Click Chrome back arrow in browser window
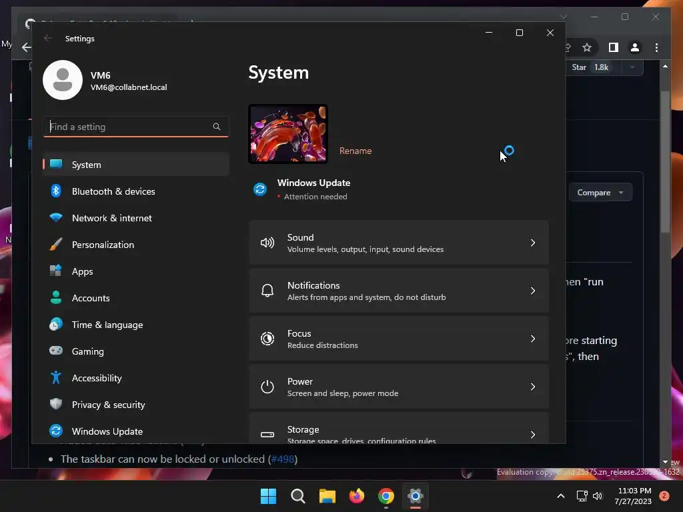This screenshot has width=683, height=512. [x=27, y=47]
